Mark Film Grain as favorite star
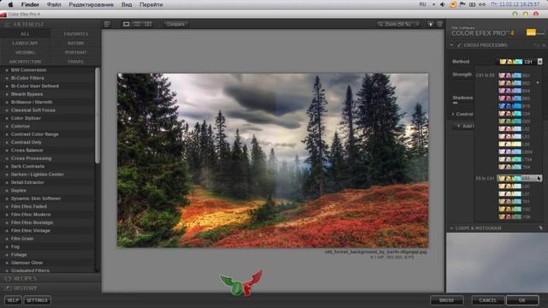Viewport: 548px width, 308px height. point(7,239)
